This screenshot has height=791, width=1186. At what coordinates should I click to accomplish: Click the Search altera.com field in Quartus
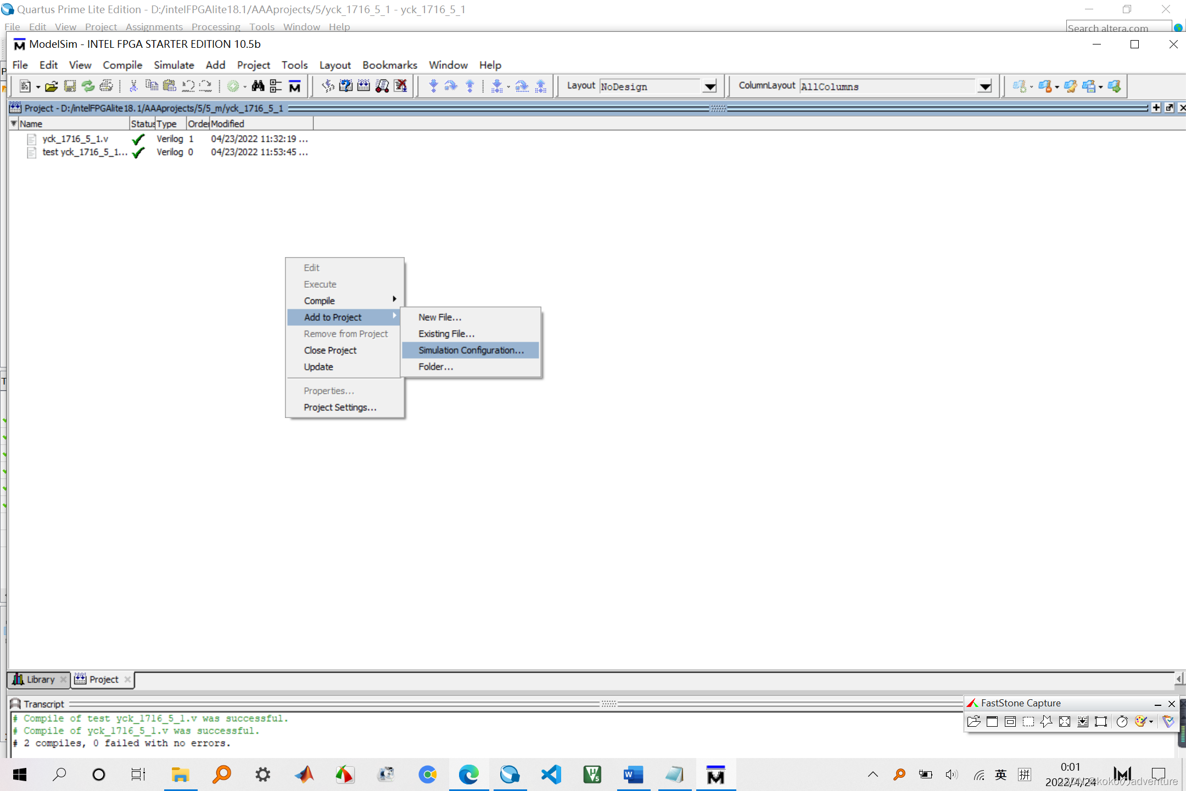1118,27
